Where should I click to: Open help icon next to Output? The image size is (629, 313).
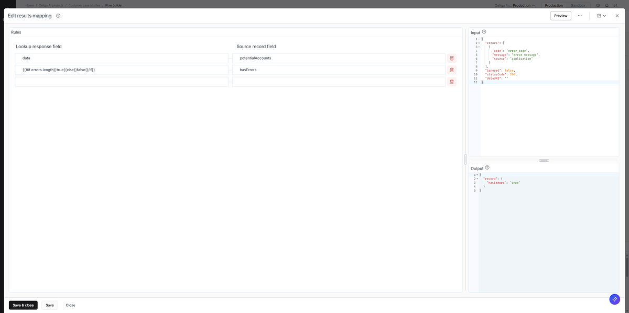click(487, 167)
